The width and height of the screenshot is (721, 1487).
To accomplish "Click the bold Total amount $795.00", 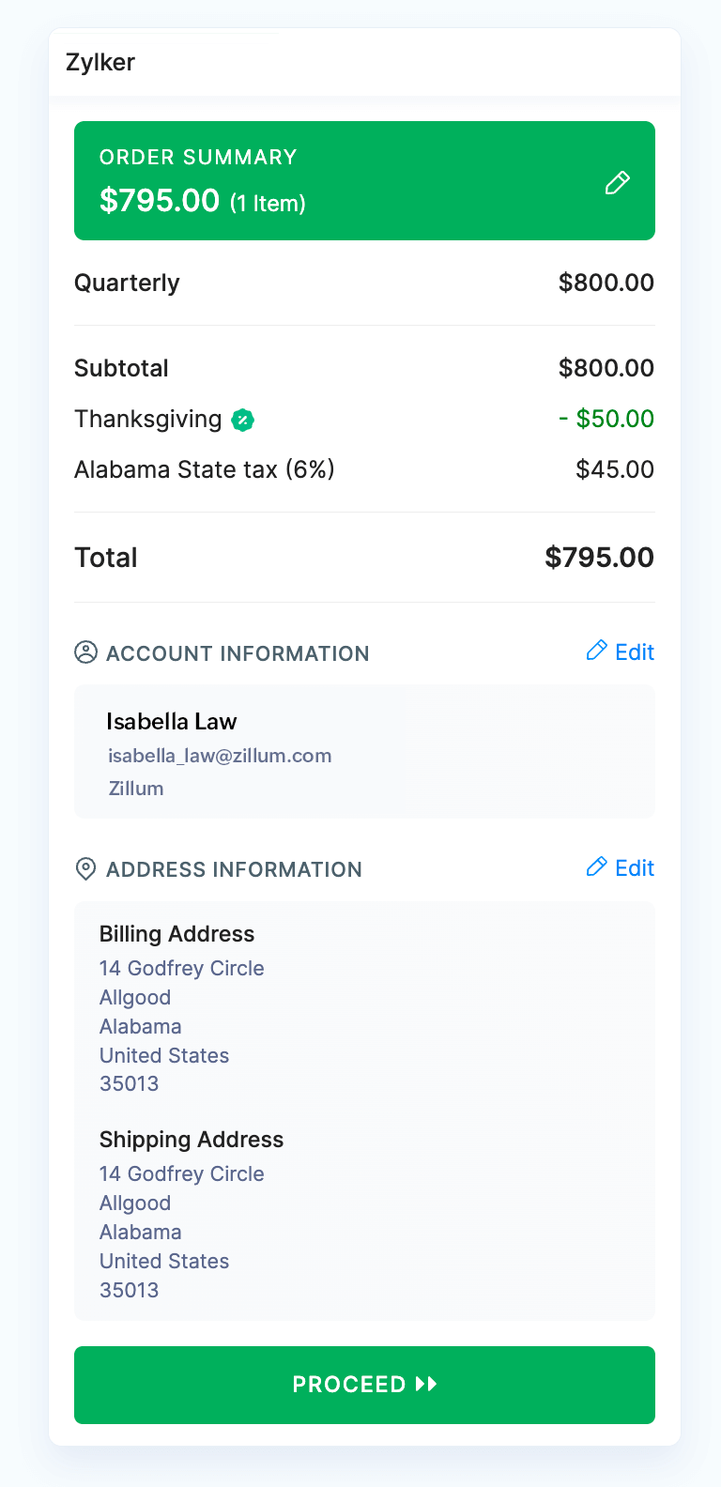I will click(x=599, y=558).
